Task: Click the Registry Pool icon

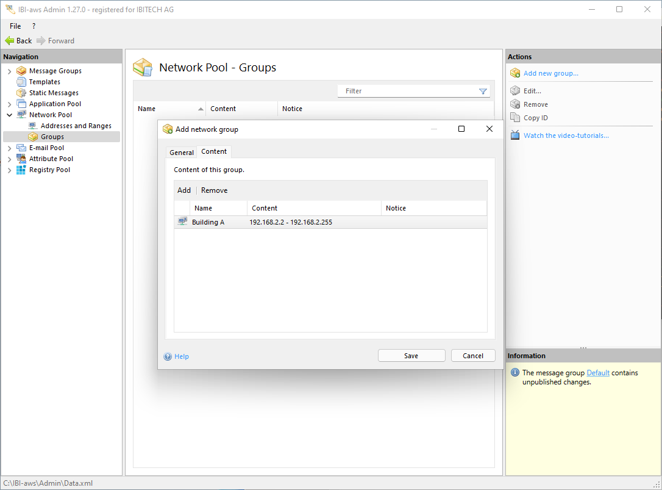Action: 21,170
